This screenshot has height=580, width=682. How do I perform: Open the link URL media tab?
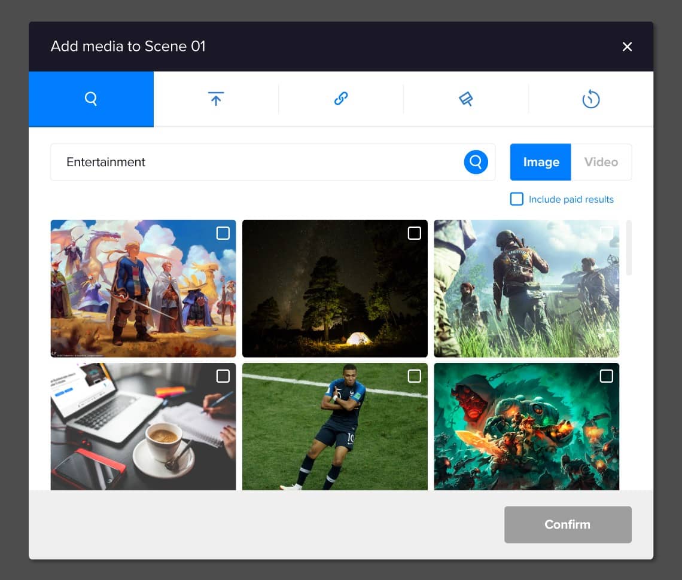click(x=341, y=99)
